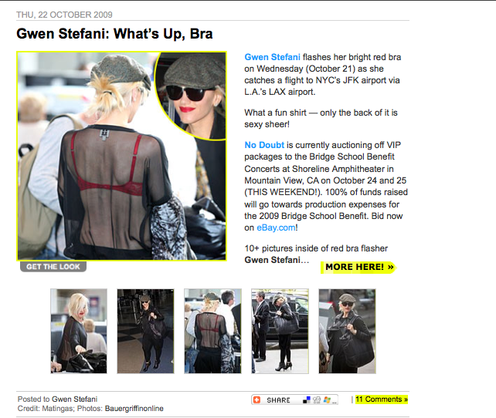Open third thumbnail showing sheer back shirt
The image size is (496, 418).
(x=212, y=331)
